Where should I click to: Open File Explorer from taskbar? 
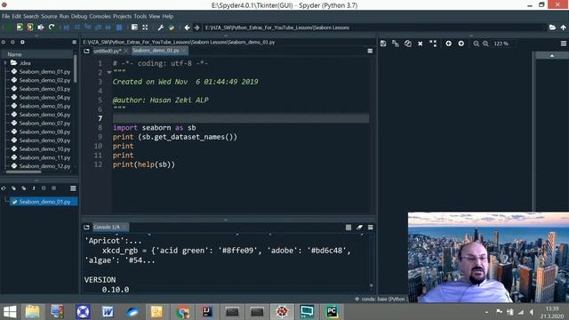pos(33,312)
